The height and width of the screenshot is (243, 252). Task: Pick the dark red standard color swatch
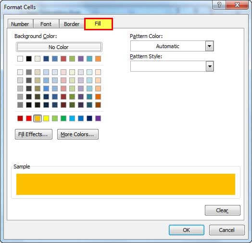click(x=20, y=118)
